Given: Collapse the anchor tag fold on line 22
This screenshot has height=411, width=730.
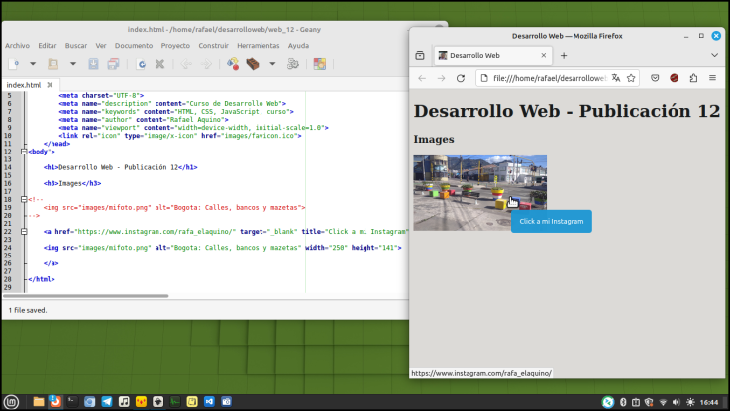Looking at the screenshot, I should (x=24, y=232).
